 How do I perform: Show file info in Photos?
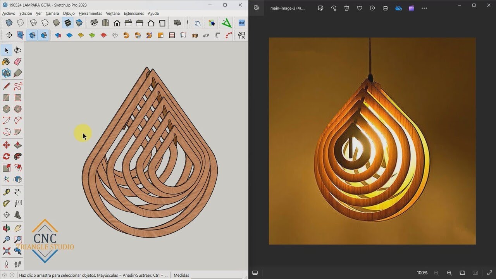pos(372,8)
